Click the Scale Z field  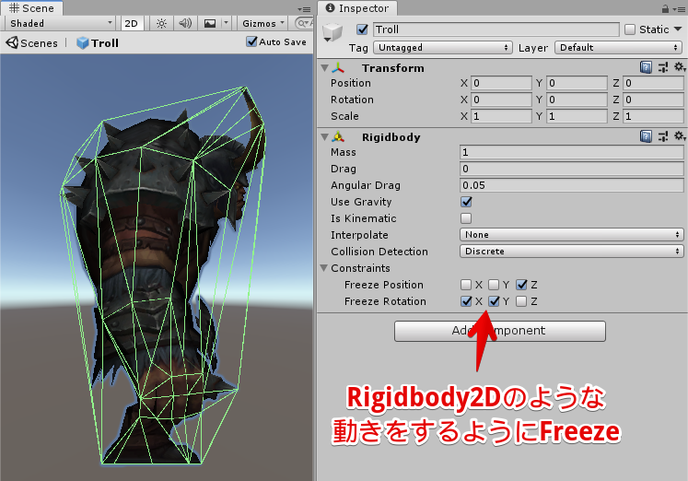point(653,116)
